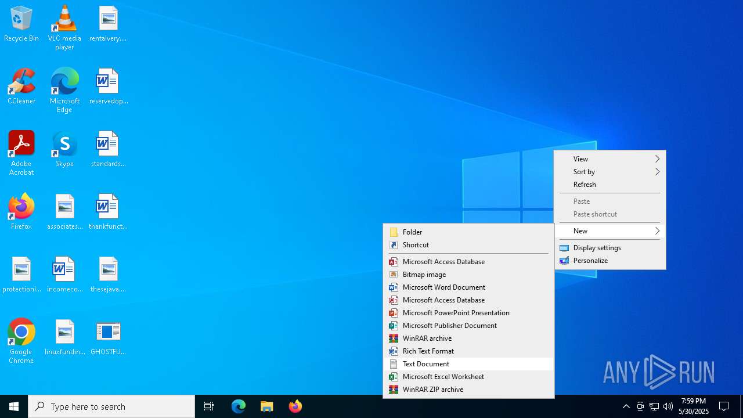Open the clock and date flyout
This screenshot has width=743, height=418.
(x=694, y=406)
